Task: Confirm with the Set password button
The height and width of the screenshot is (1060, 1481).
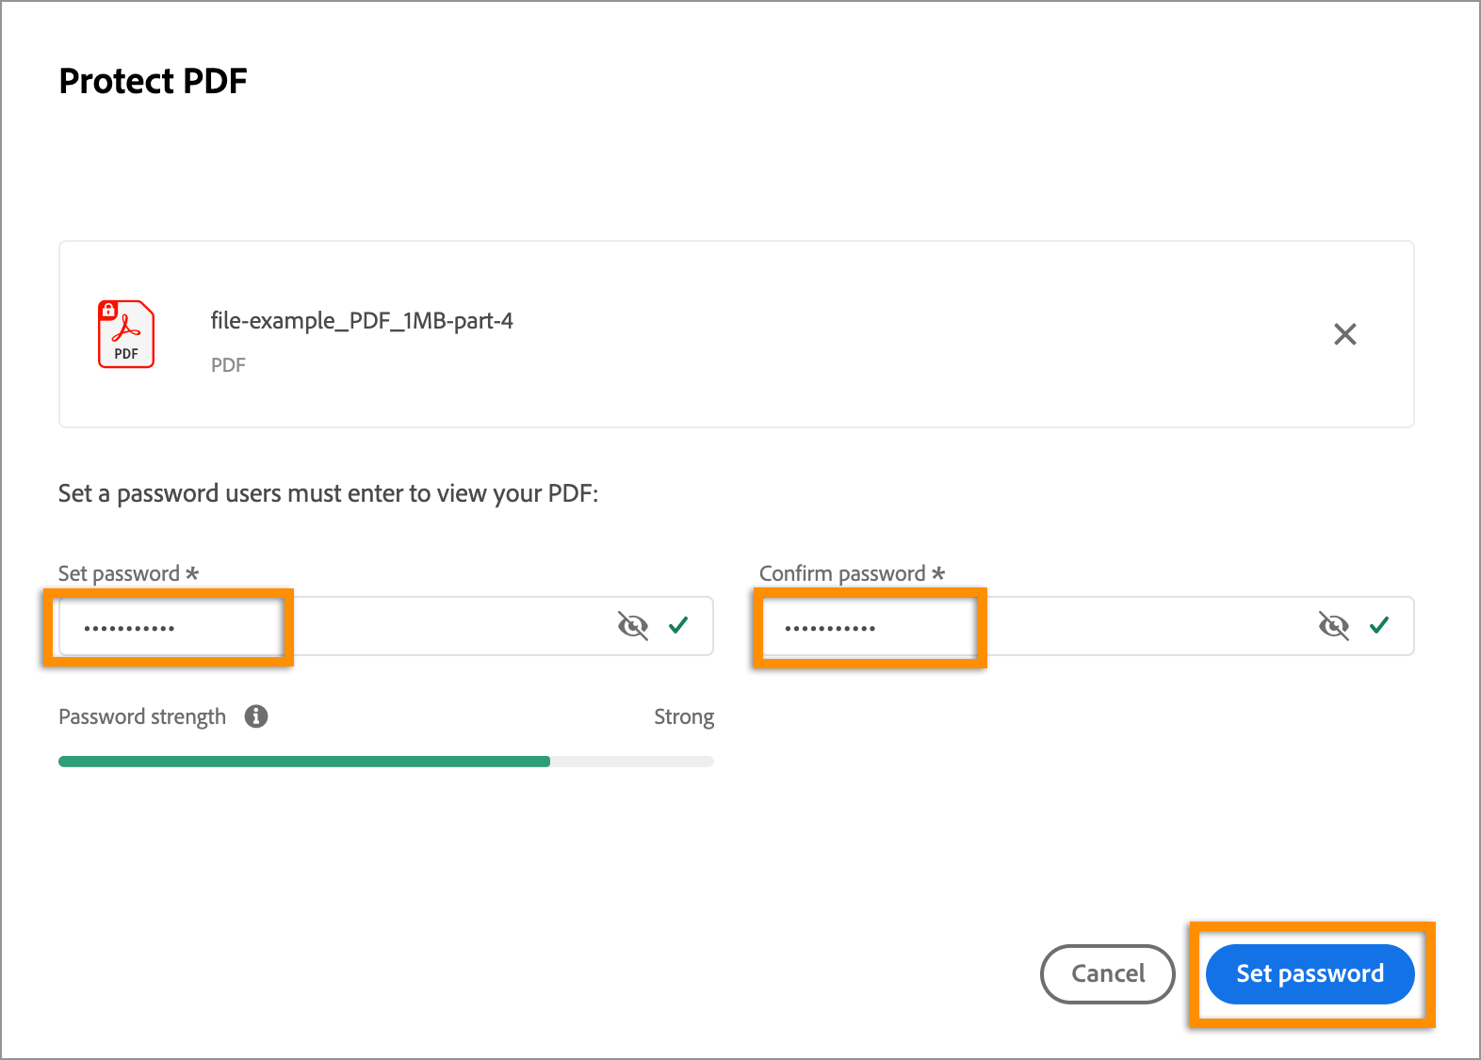Action: click(x=1310, y=973)
